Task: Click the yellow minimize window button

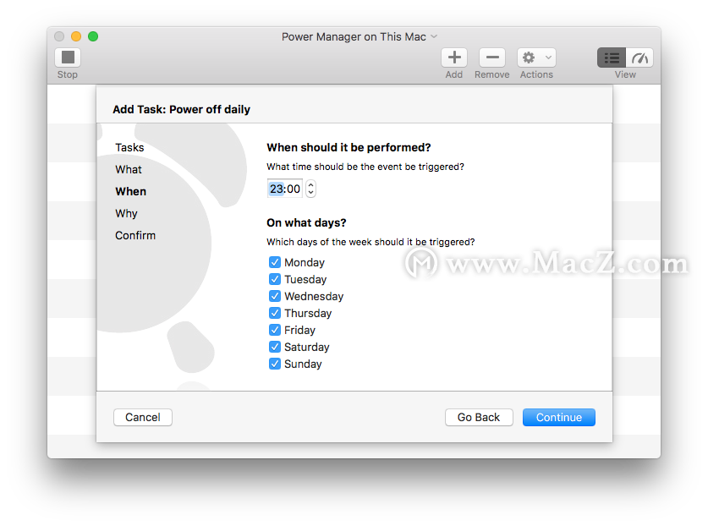Action: coord(76,36)
